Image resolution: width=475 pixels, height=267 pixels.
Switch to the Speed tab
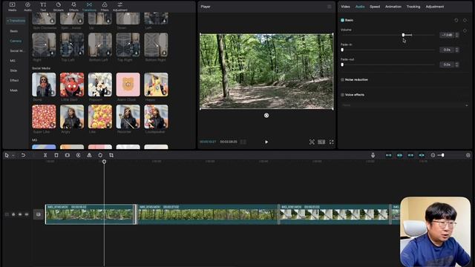[375, 7]
